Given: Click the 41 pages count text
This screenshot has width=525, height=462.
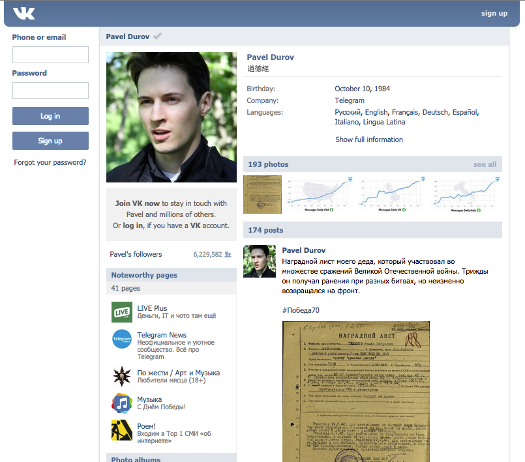Looking at the screenshot, I should point(126,288).
